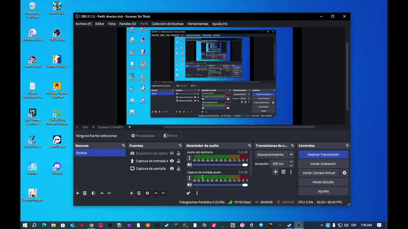408x229 pixels.
Task: Adjust Audio del escritorio volume slider
Action: pos(220,165)
